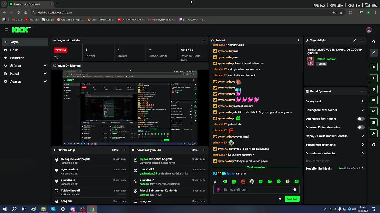Viewport: 380px width, 213px height.
Task: Select Gelir in left sidebar
Action: [x=26, y=50]
